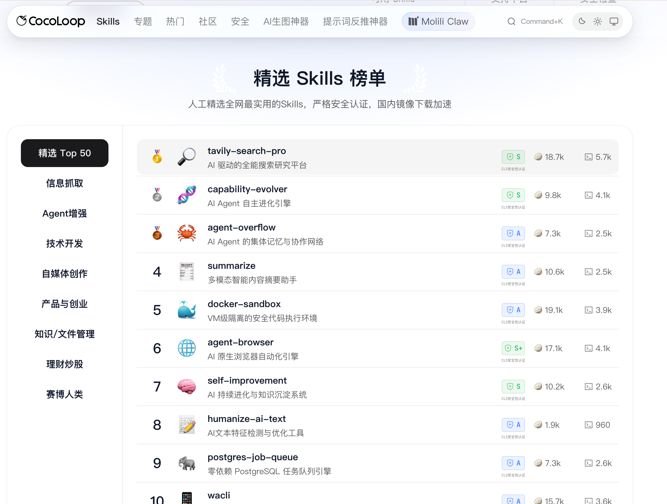Click the CocoLoop logo

tap(51, 21)
